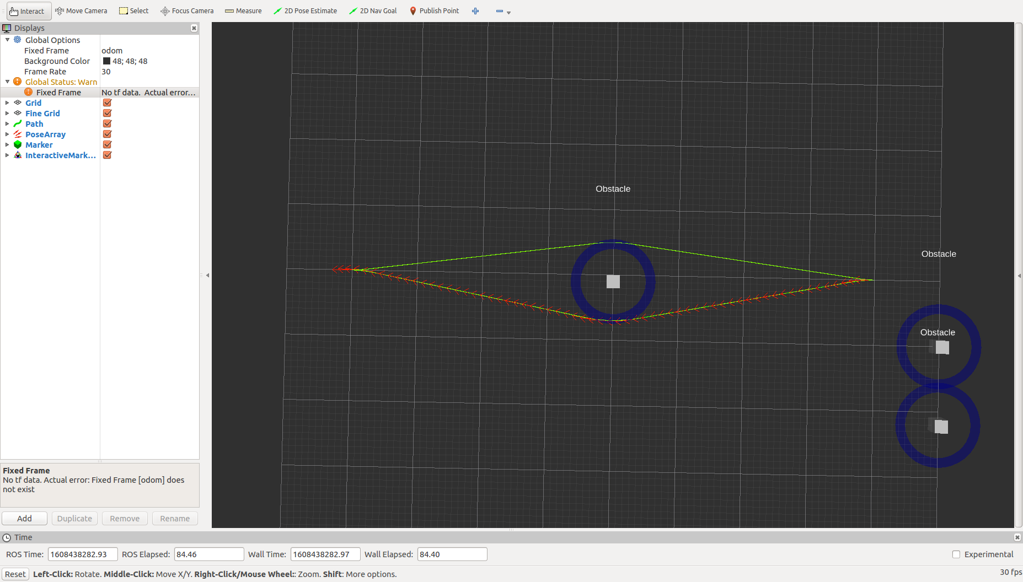Enable the Experimental option in Time panel
1023x582 pixels.
click(956, 554)
